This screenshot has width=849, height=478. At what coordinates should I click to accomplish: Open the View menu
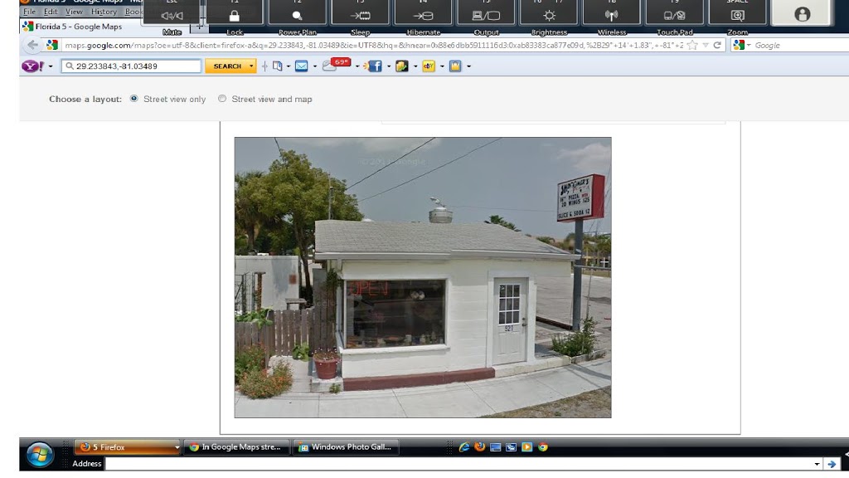(74, 12)
